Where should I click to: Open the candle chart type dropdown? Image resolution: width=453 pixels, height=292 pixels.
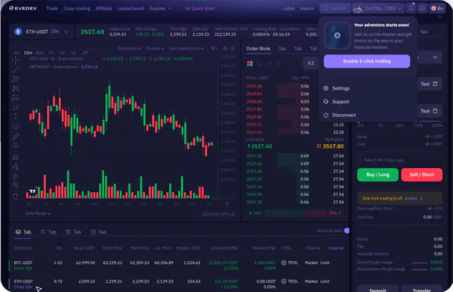pos(214,48)
